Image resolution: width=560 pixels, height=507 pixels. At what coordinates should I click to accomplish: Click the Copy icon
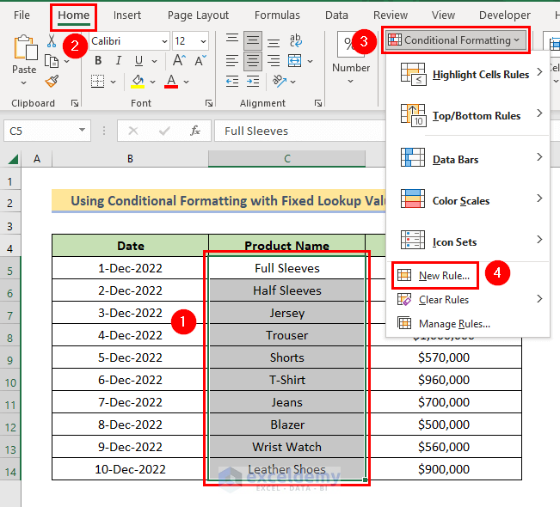52,61
